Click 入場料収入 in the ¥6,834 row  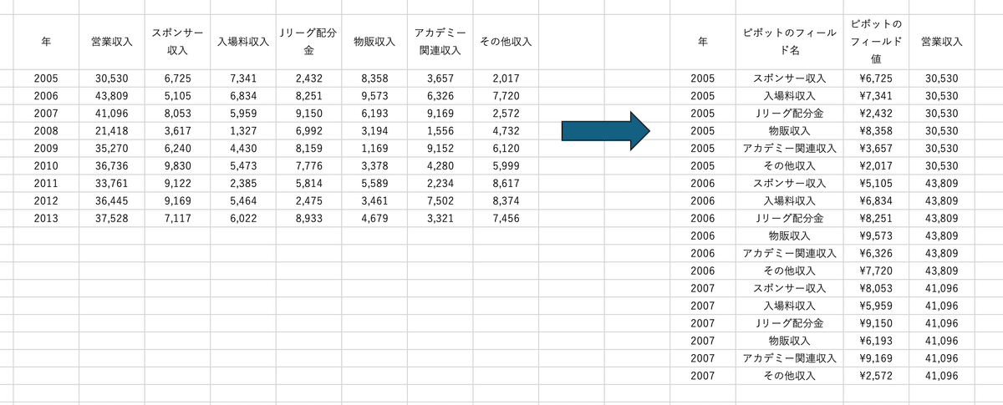(x=789, y=200)
